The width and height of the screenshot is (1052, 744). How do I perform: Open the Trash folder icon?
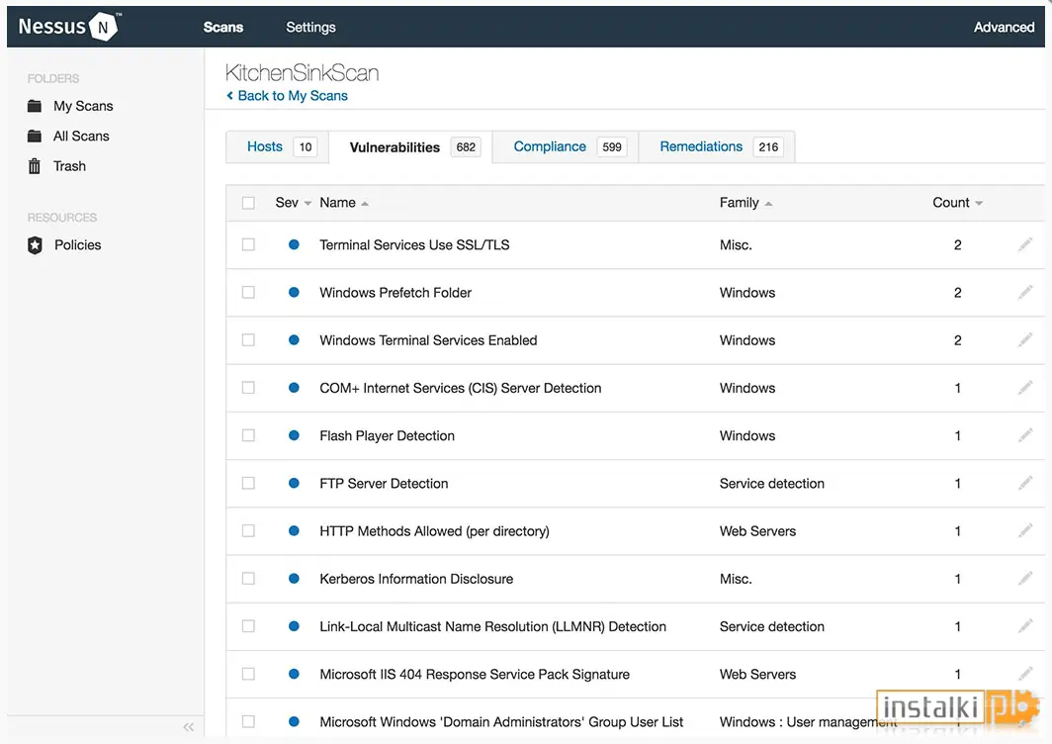pos(35,166)
